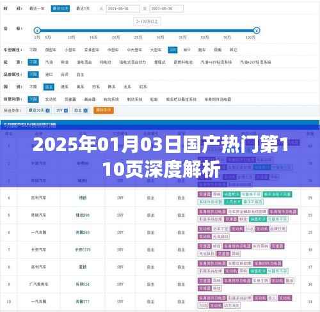
Task: Click the start date field 2021-08-01
Action: 123,9
